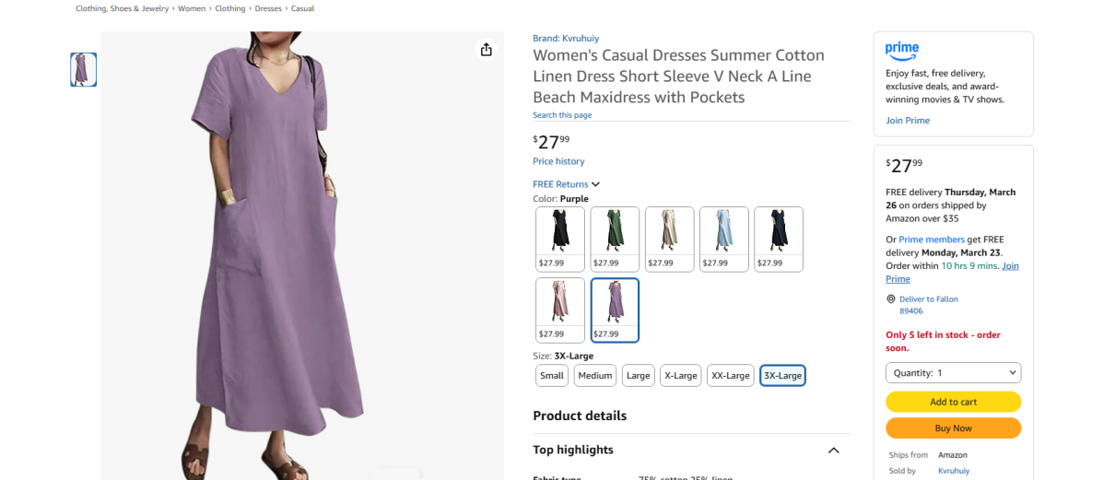Pick size XX-Large

point(731,375)
